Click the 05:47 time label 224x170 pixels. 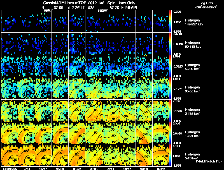[x=43, y=169]
